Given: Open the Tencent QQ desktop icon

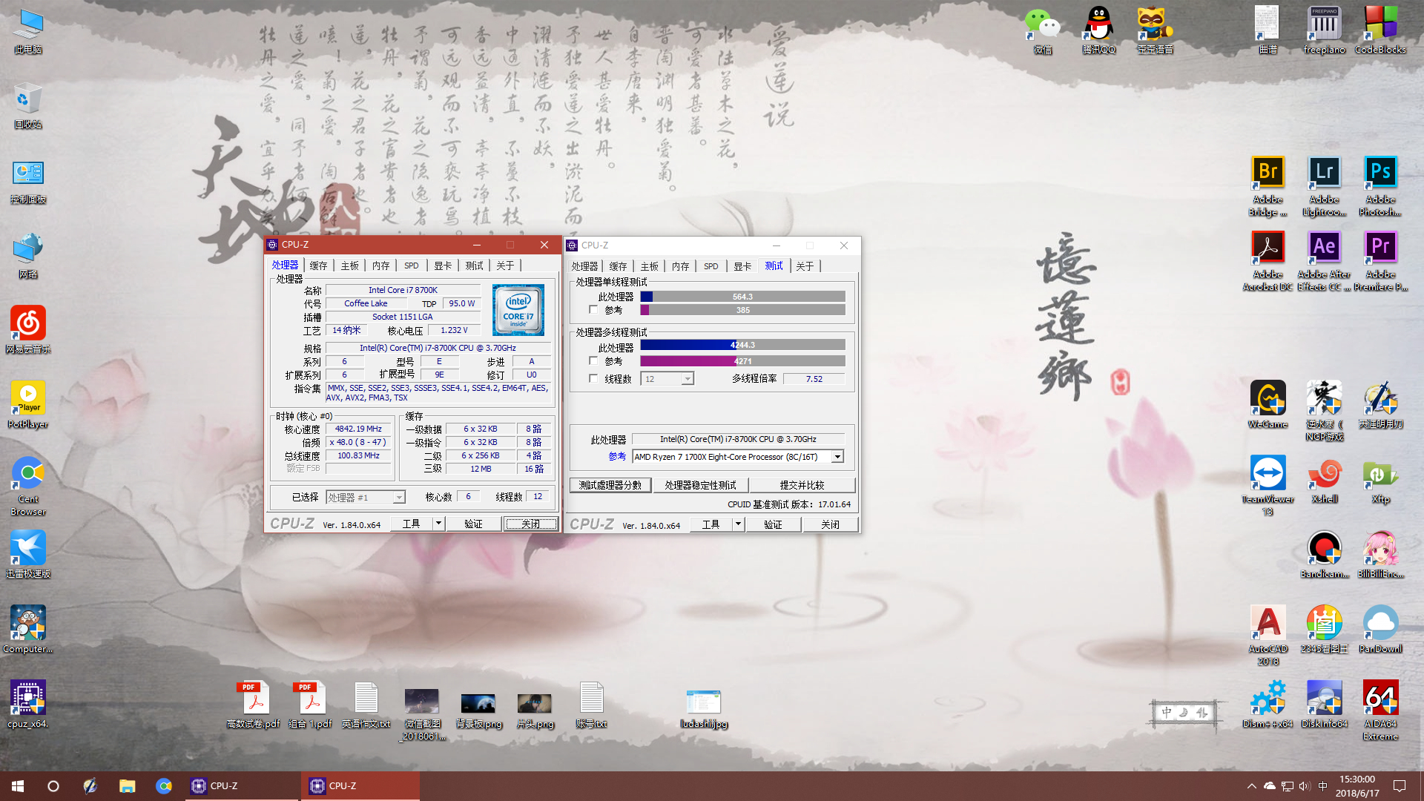Looking at the screenshot, I should (1098, 31).
